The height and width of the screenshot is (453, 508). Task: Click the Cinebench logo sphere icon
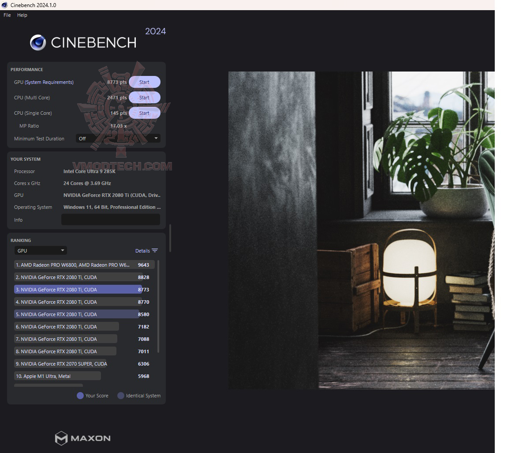38,42
